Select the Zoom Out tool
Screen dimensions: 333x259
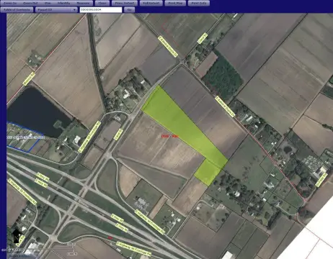30,3
